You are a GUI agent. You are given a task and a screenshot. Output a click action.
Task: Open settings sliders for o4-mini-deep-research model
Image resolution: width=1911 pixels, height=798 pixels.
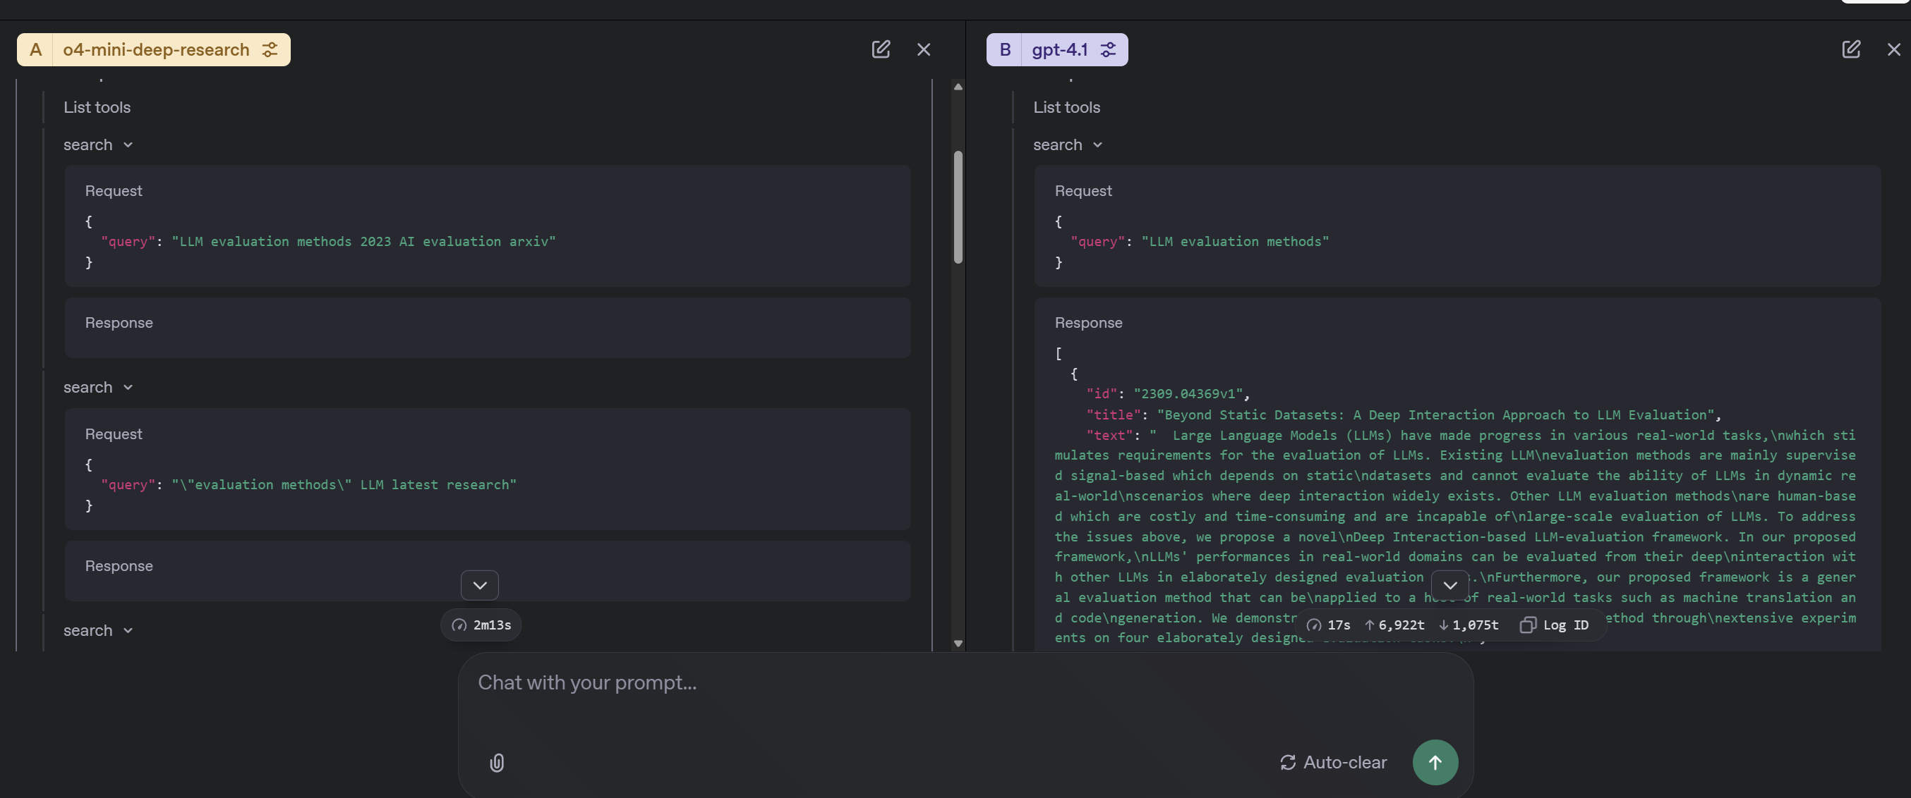pyautogui.click(x=270, y=49)
